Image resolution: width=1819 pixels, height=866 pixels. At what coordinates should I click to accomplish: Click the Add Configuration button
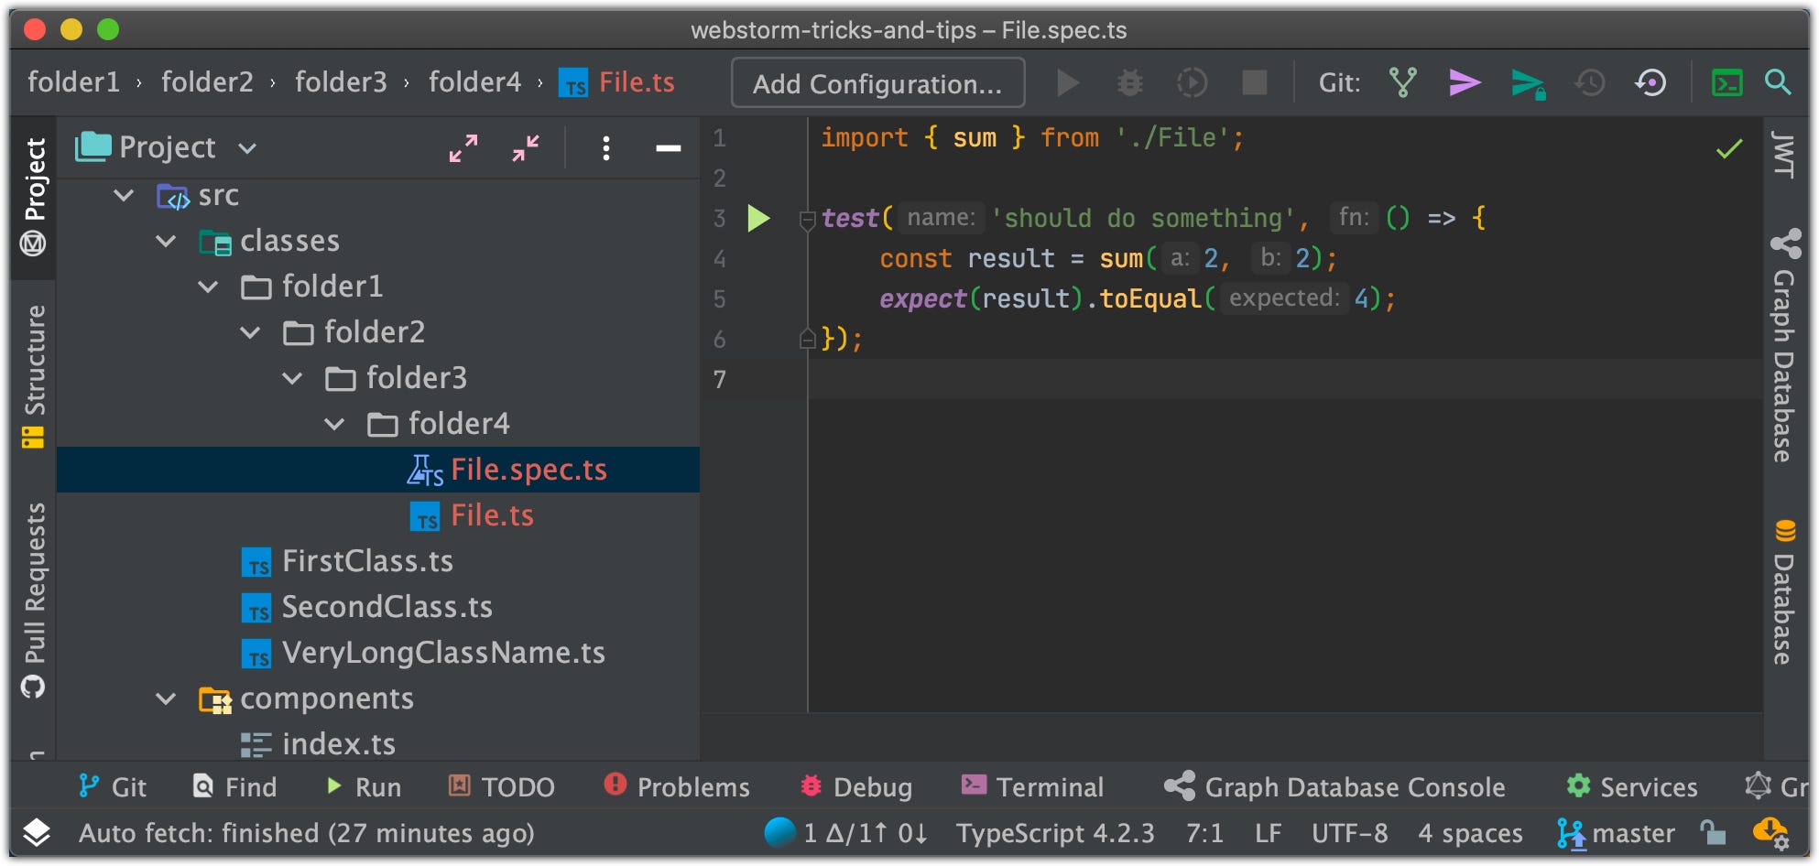(877, 83)
